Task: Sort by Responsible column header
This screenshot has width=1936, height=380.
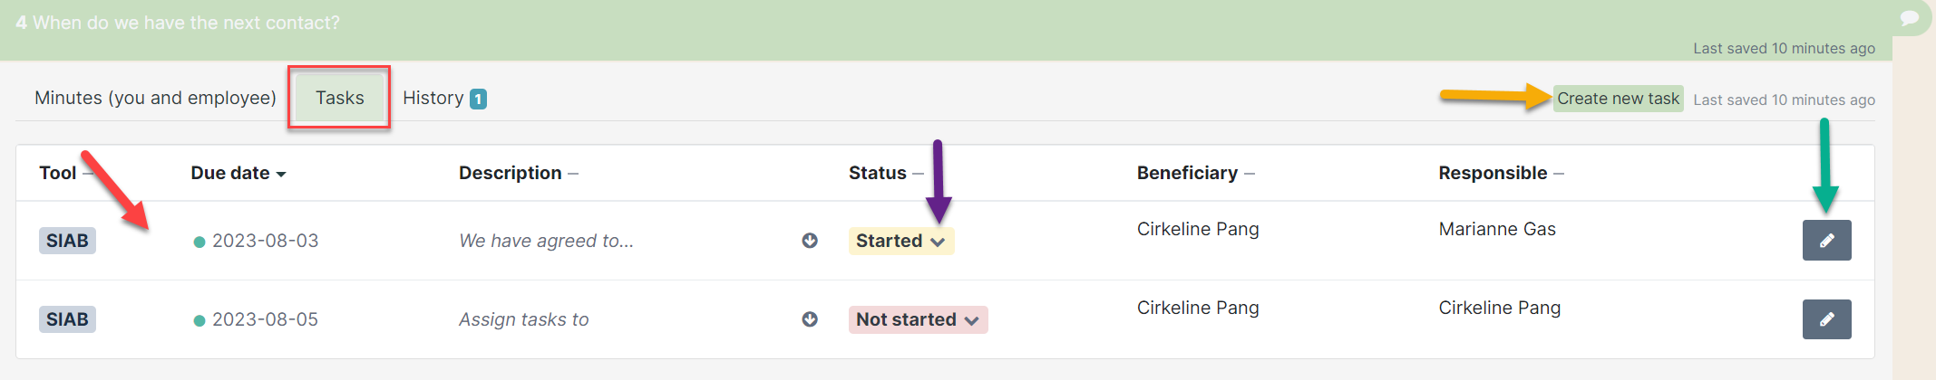Action: (x=1501, y=173)
